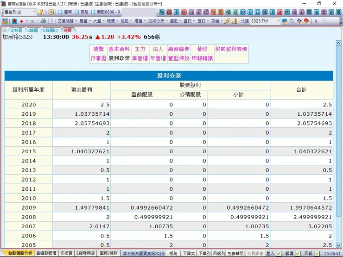The width and height of the screenshot is (343, 257).
Task: Click the 免責聲明 button
Action: pyautogui.click(x=235, y=253)
